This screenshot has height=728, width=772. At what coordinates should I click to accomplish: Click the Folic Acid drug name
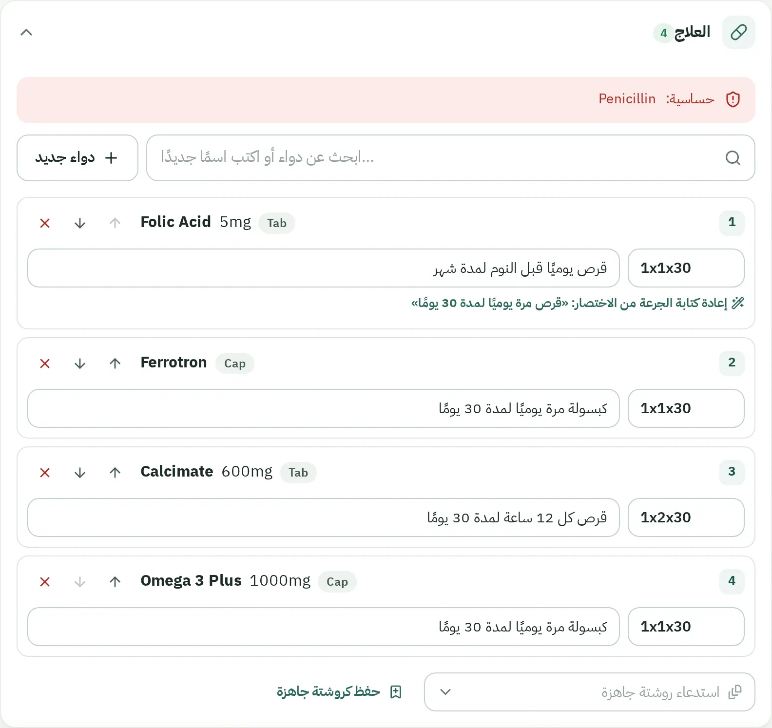(175, 222)
